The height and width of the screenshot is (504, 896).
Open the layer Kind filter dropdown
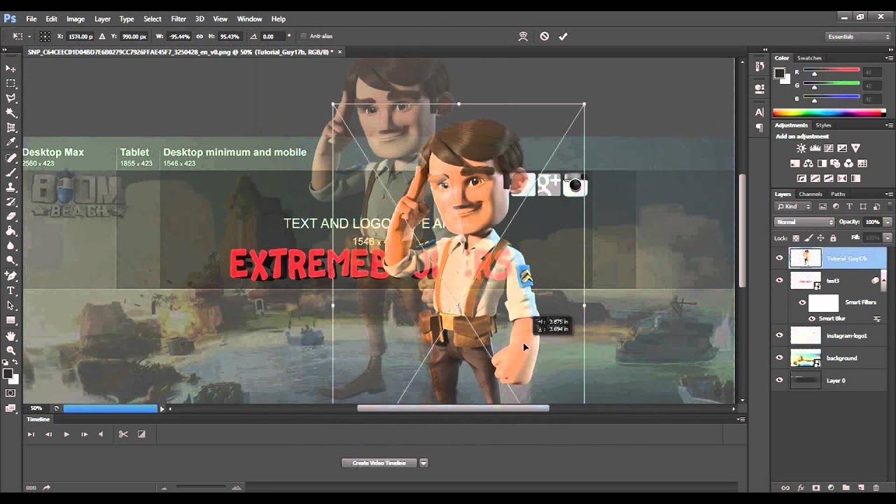pyautogui.click(x=793, y=206)
